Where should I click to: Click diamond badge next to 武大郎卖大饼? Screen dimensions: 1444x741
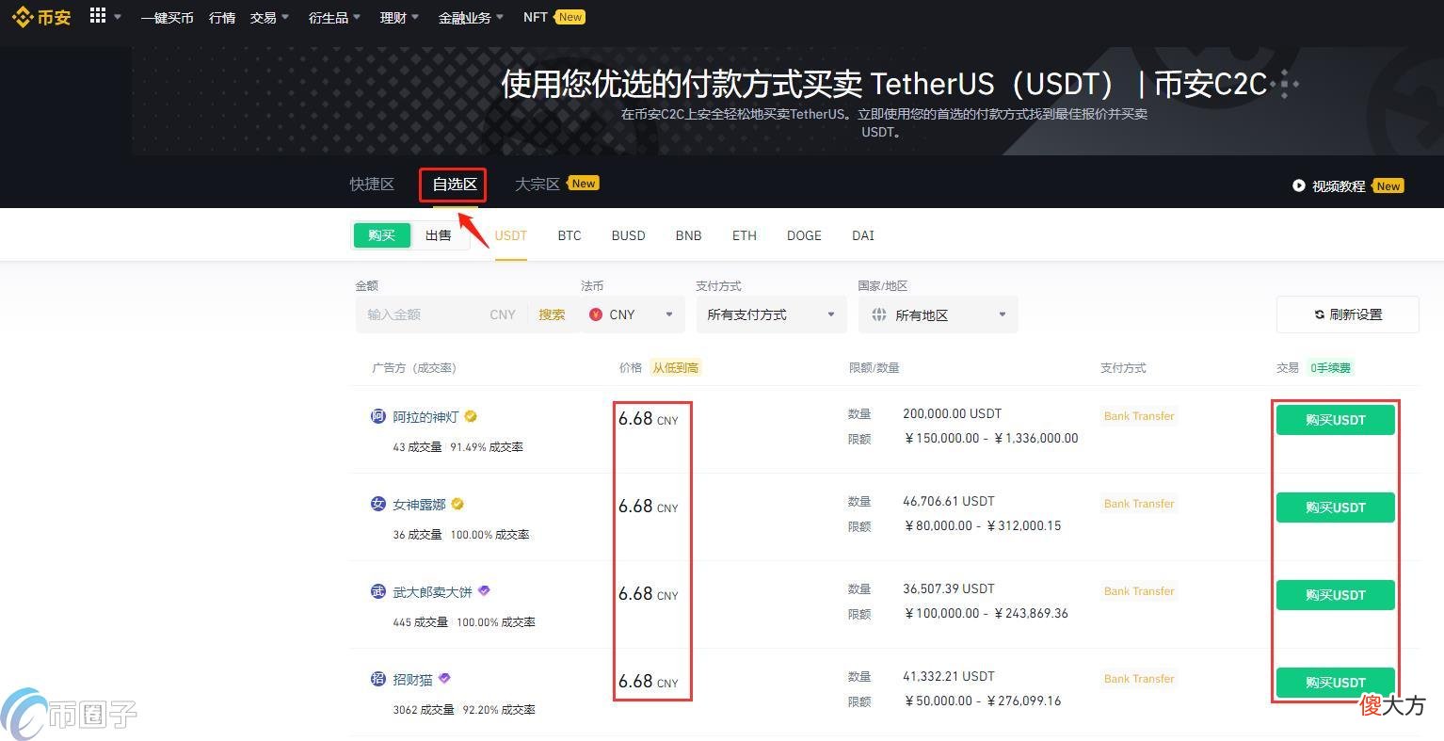[x=484, y=591]
